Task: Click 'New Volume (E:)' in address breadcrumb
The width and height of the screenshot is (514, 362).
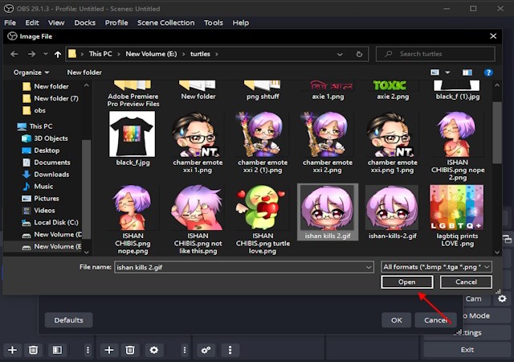Action: pos(151,54)
